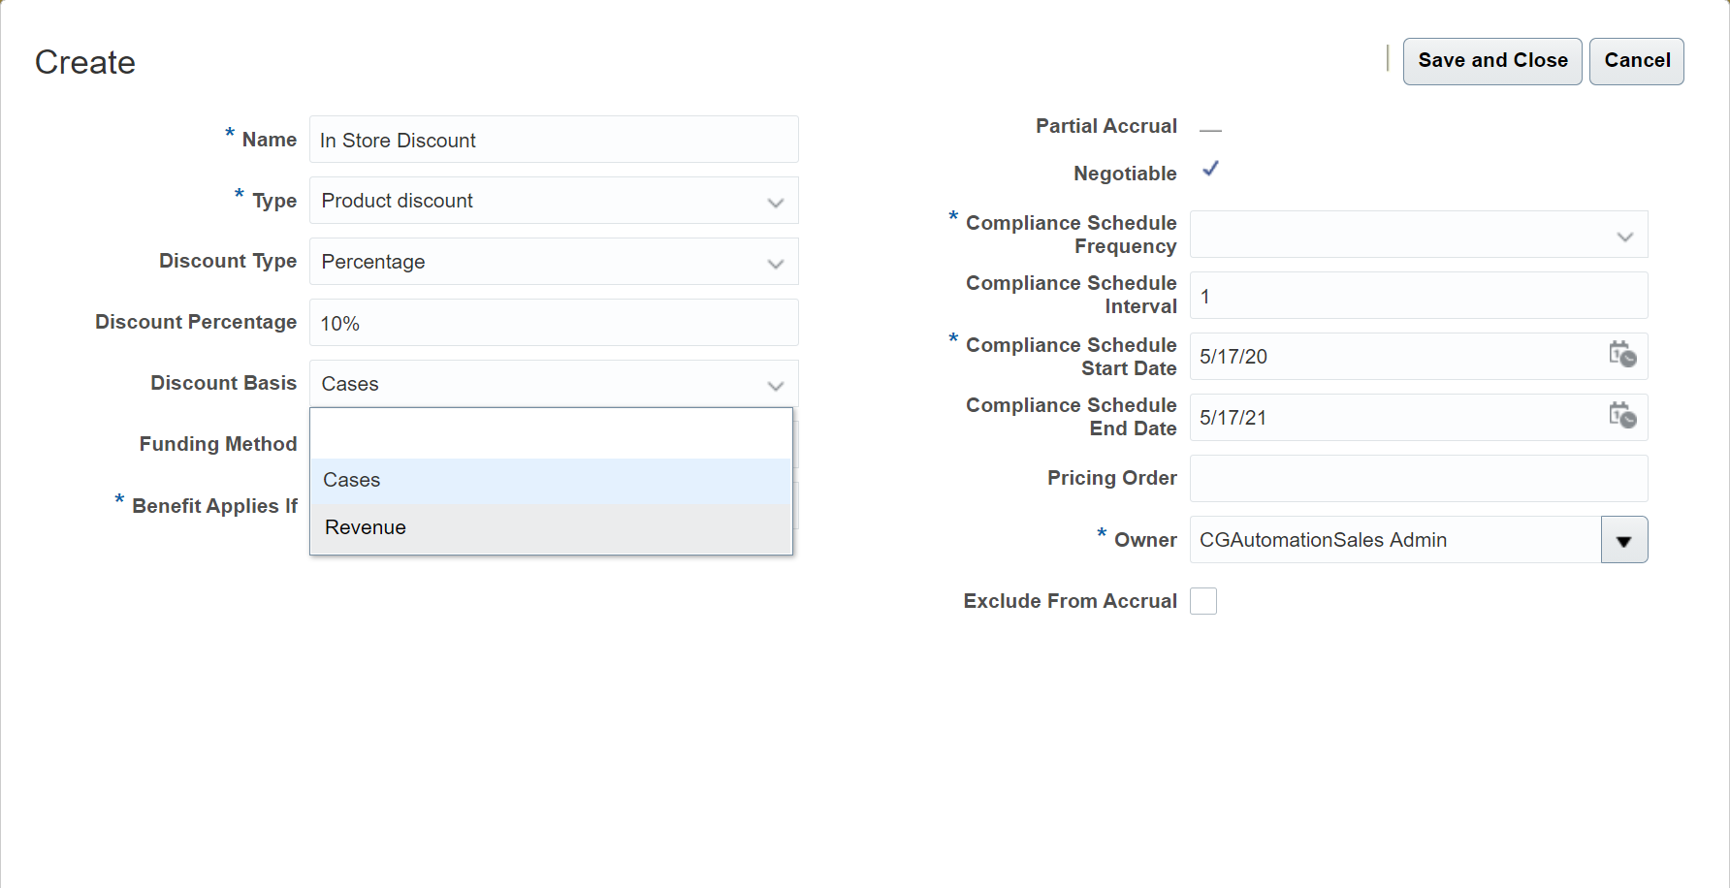Image resolution: width=1730 pixels, height=888 pixels.
Task: Click the Pricing Order input field
Action: 1418,479
